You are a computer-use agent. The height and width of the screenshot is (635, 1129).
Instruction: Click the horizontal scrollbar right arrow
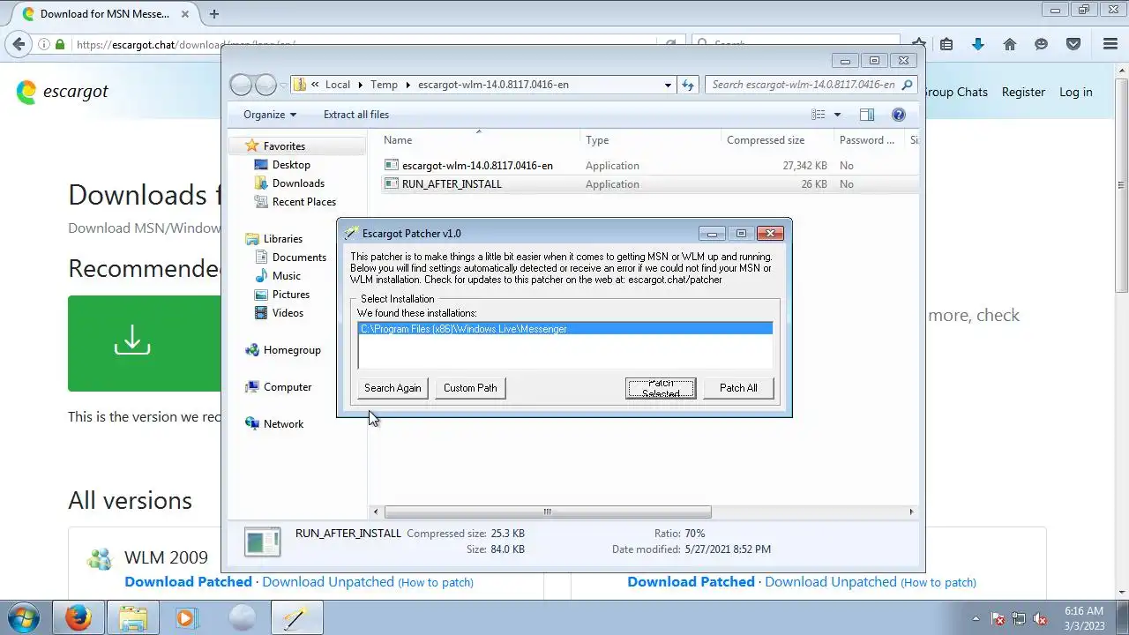click(x=911, y=512)
